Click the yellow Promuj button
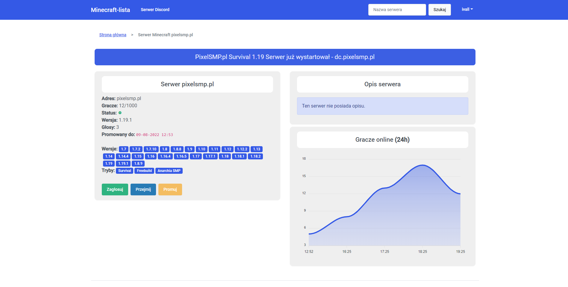Image resolution: width=568 pixels, height=287 pixels. pyautogui.click(x=170, y=189)
